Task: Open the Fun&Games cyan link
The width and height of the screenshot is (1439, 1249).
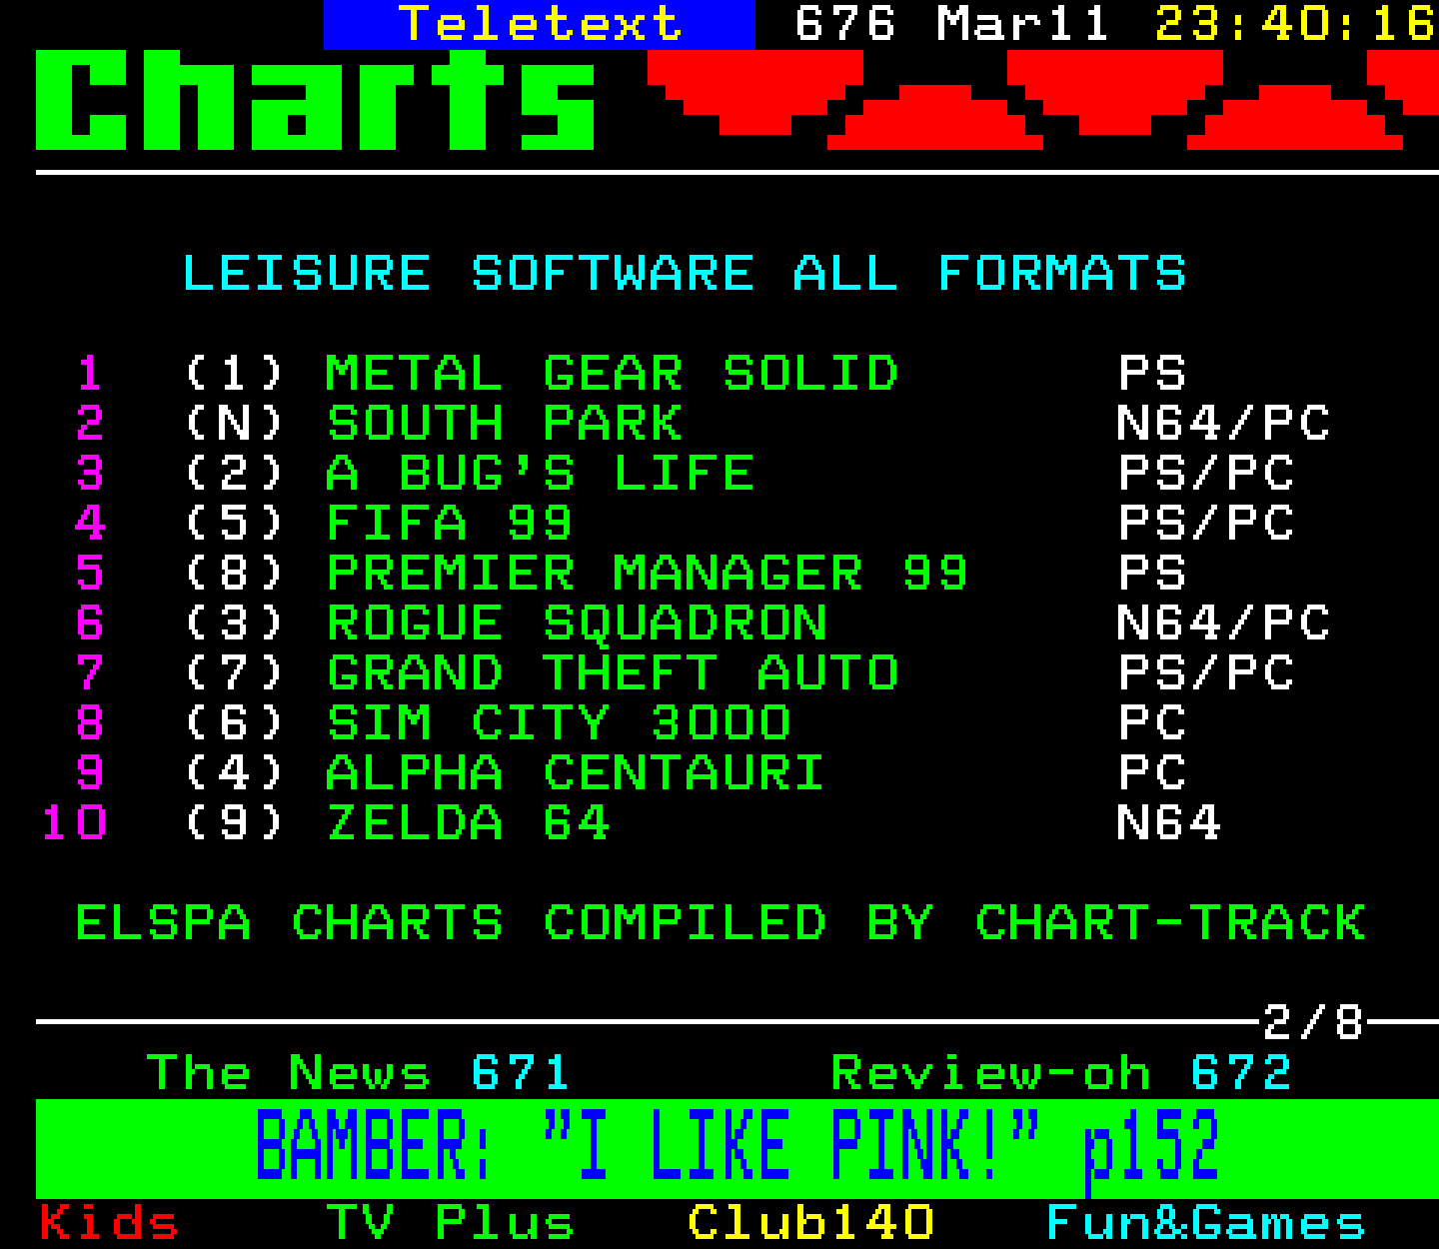Action: pyautogui.click(x=1205, y=1223)
